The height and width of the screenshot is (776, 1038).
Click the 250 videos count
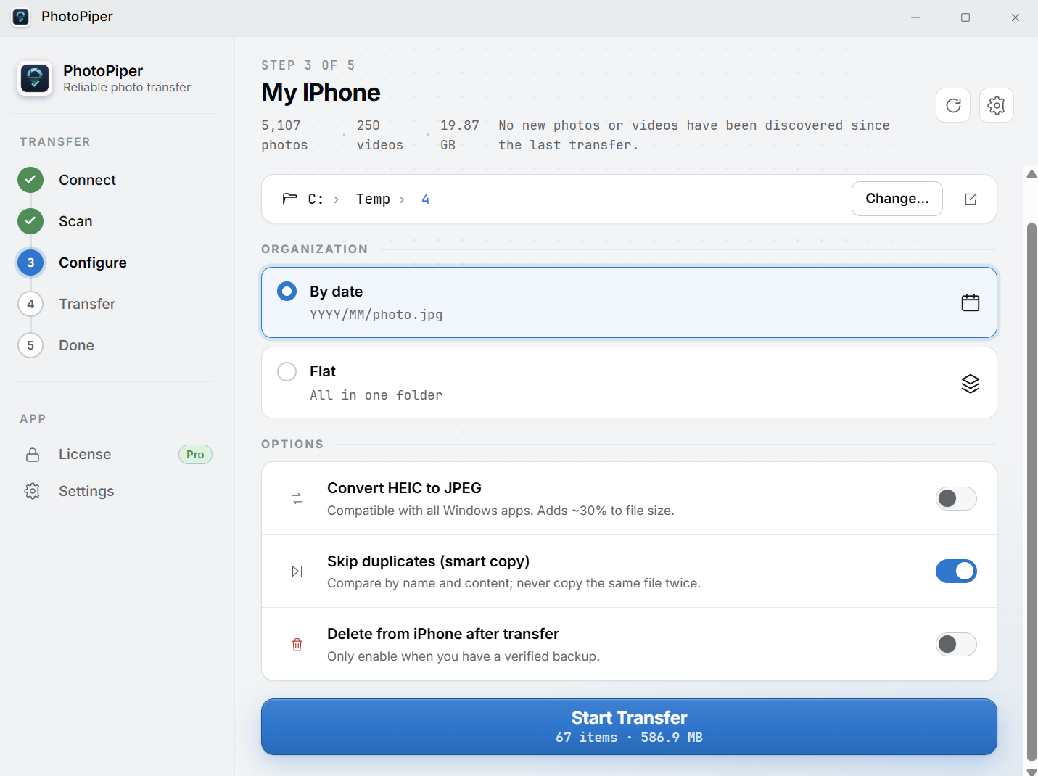[x=379, y=135]
